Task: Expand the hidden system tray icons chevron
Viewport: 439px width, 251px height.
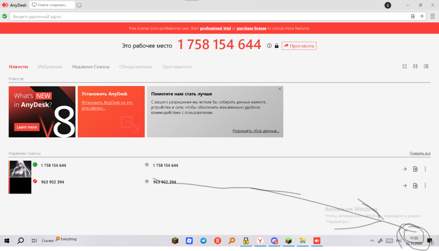Action: [372, 240]
